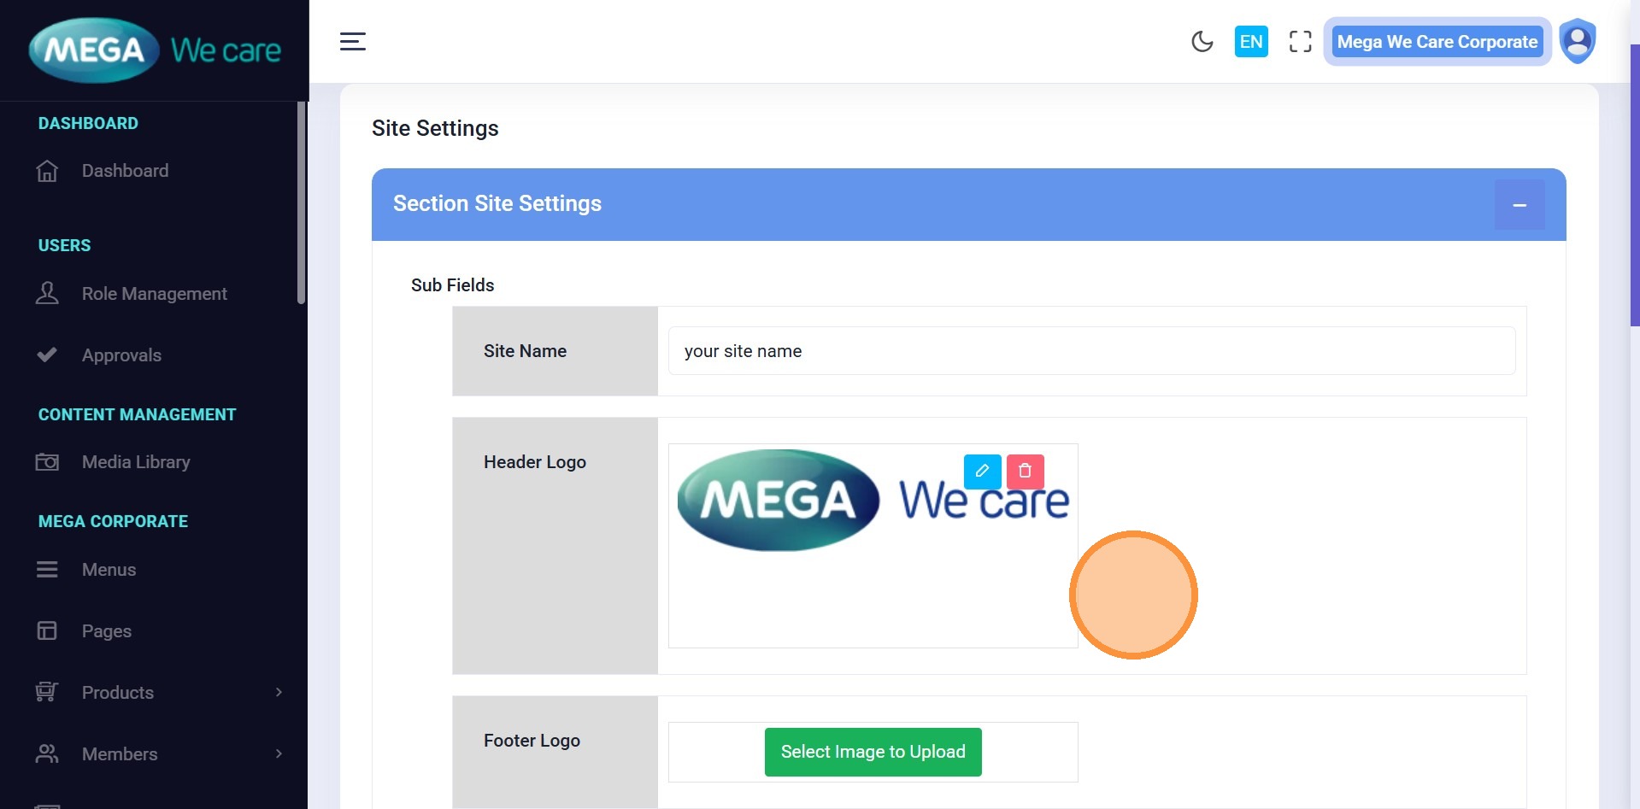Viewport: 1640px width, 809px height.
Task: Delete the Header Logo with trash icon
Action: point(1025,471)
